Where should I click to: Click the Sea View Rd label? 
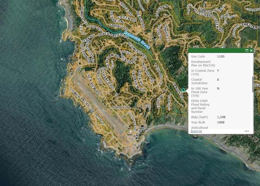(x=93, y=85)
